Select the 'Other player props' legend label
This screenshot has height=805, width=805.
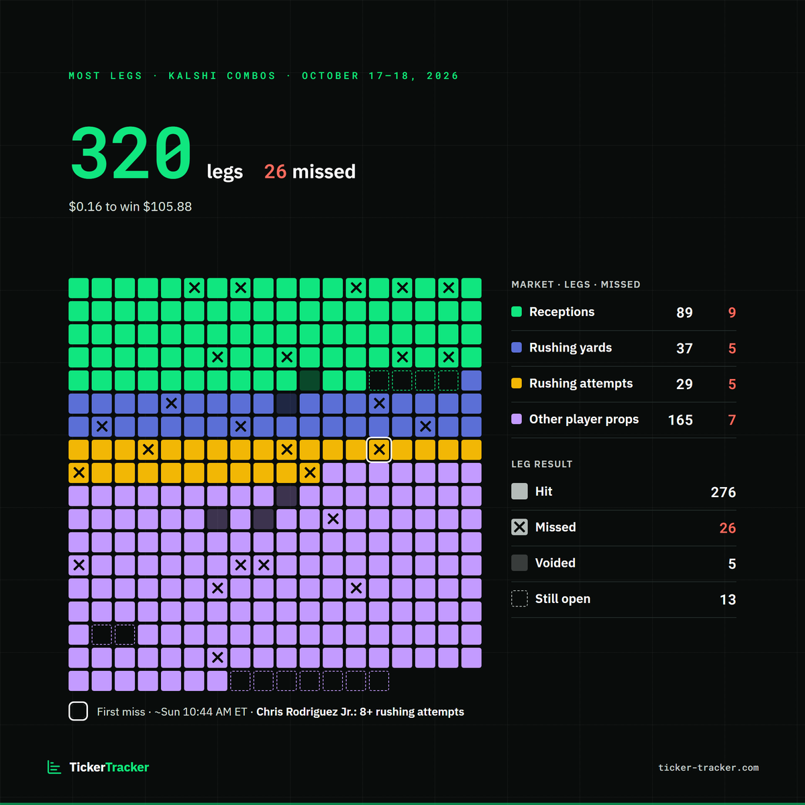(584, 419)
